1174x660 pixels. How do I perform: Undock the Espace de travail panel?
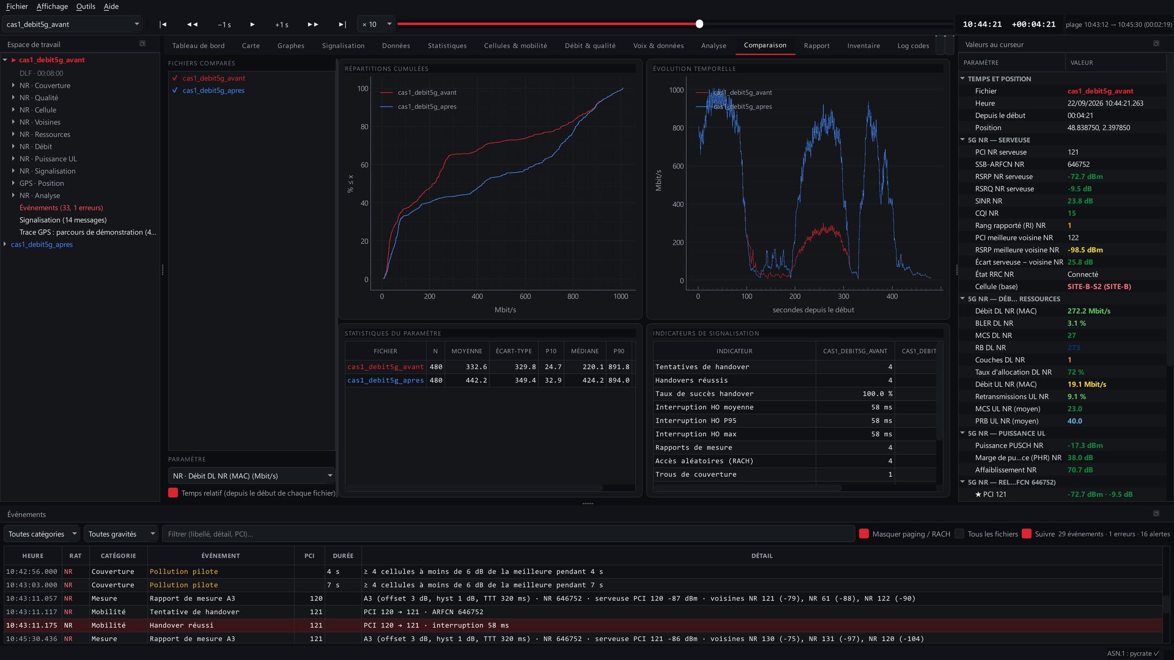[x=142, y=44]
